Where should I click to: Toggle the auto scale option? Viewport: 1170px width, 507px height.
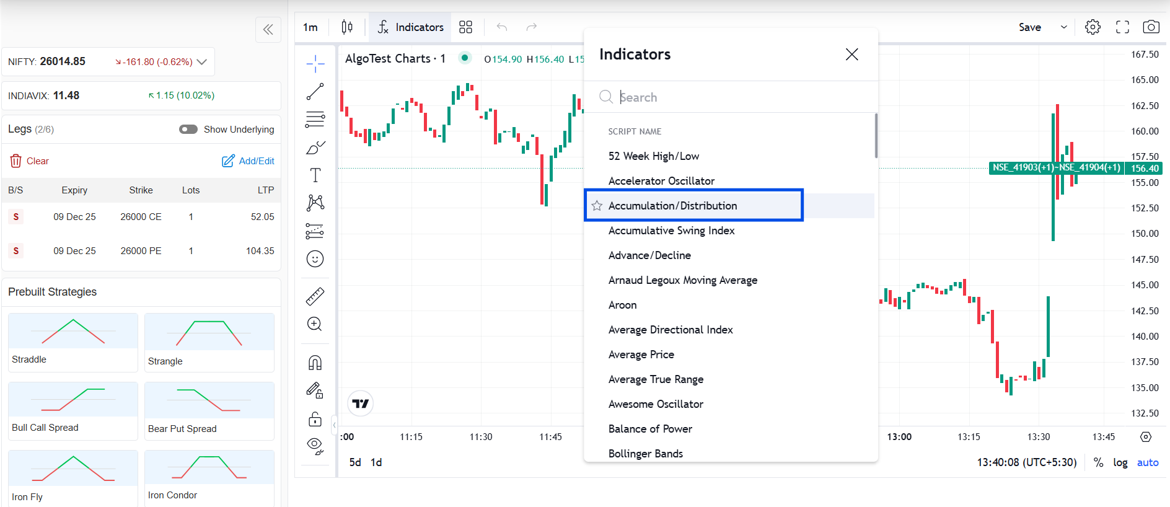click(x=1147, y=462)
